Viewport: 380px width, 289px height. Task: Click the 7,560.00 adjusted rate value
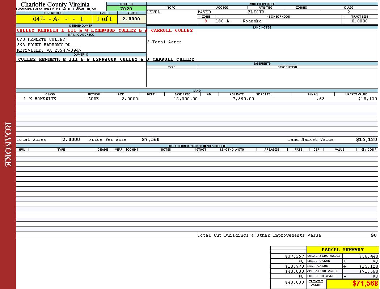(243, 99)
